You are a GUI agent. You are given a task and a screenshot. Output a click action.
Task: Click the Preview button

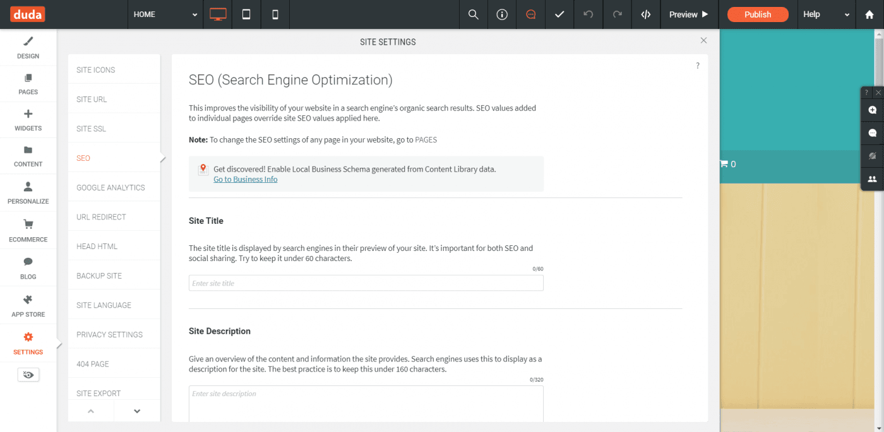coord(689,15)
